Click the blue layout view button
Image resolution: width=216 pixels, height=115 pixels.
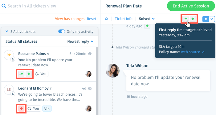pyautogui.click(x=206, y=19)
